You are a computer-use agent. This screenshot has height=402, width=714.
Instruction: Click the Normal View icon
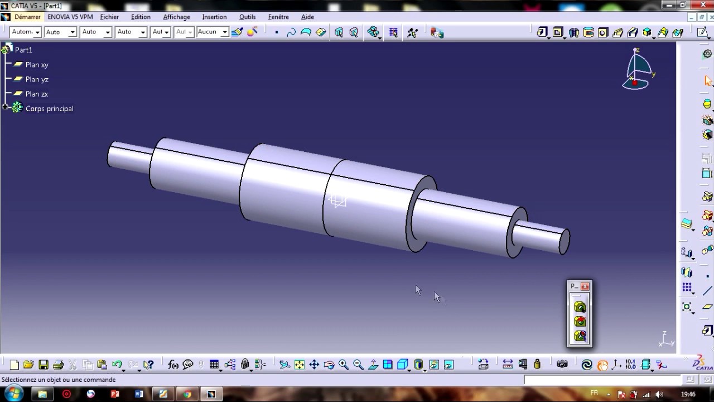coord(373,365)
